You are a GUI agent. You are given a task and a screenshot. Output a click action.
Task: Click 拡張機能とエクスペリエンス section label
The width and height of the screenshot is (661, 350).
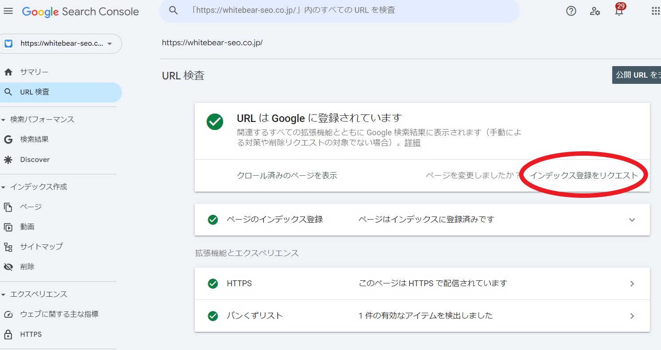click(247, 253)
